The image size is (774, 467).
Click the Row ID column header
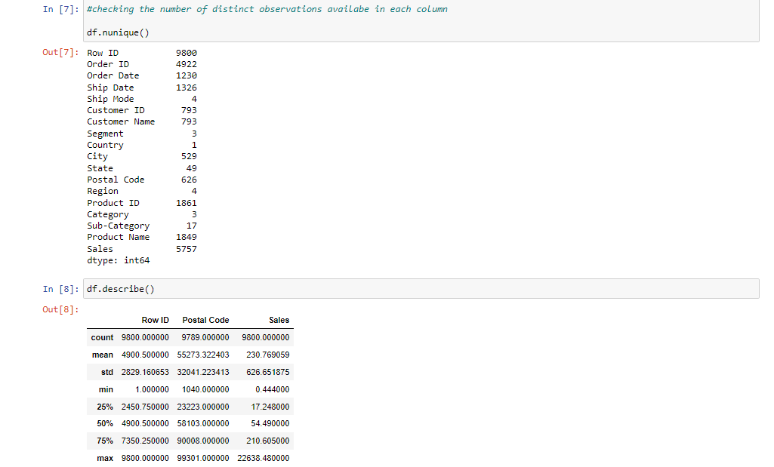(155, 320)
